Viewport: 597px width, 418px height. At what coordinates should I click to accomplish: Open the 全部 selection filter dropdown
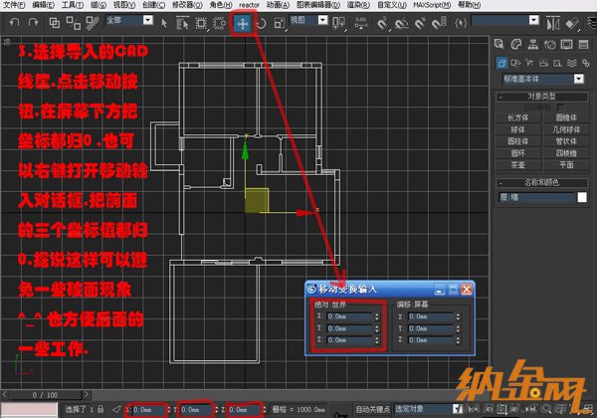coord(148,20)
